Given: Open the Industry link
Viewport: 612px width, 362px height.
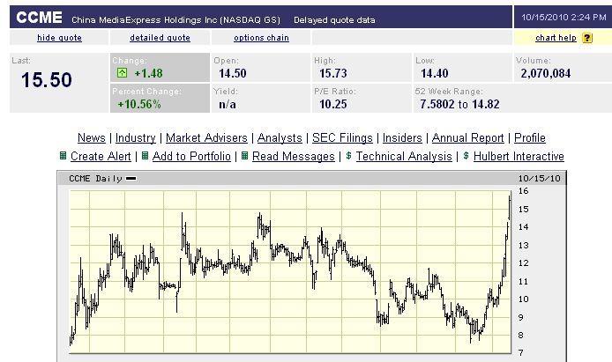Looking at the screenshot, I should (136, 138).
